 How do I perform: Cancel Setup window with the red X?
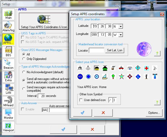[x=92, y=129]
